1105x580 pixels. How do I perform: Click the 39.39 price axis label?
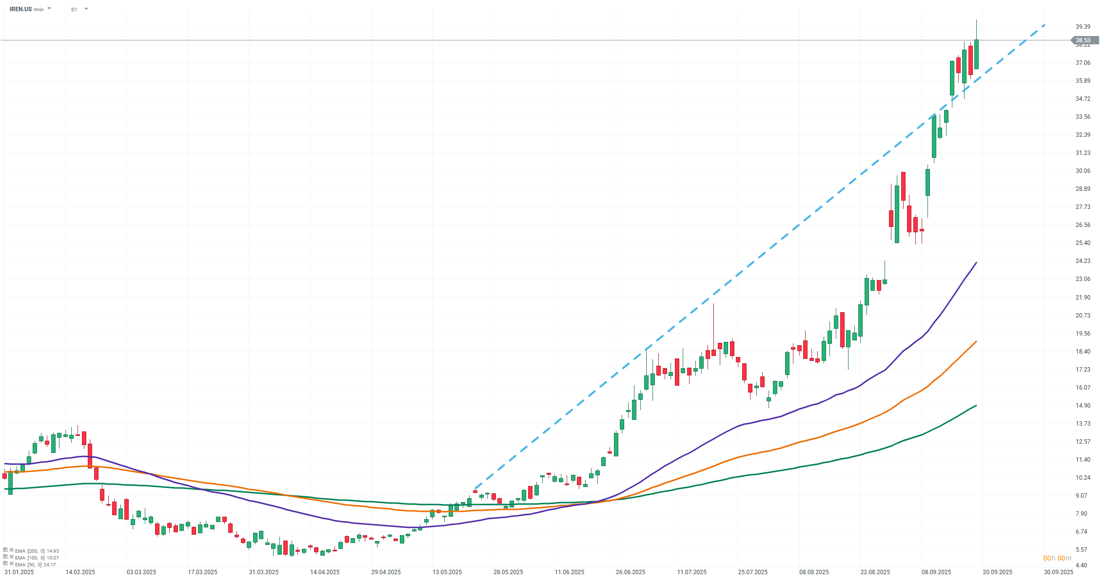click(1083, 27)
